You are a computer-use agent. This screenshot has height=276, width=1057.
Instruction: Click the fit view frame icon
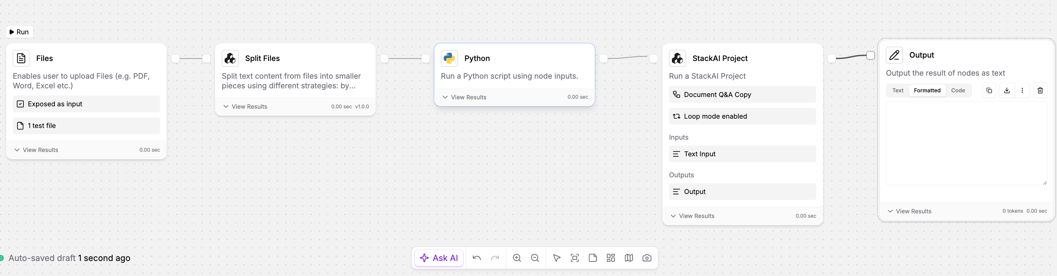(574, 258)
